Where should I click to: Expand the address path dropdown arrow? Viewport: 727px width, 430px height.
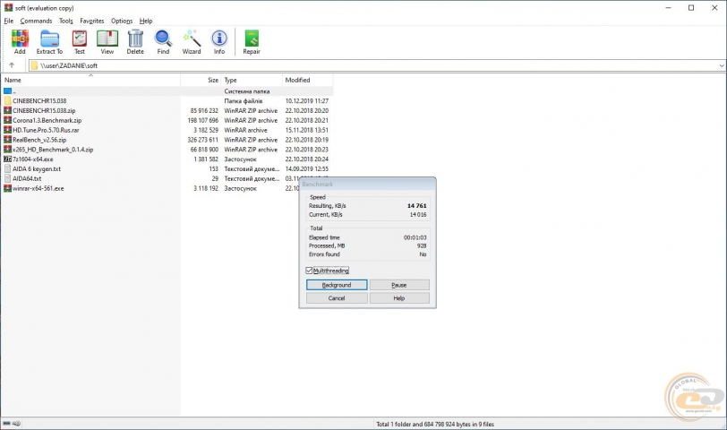722,65
